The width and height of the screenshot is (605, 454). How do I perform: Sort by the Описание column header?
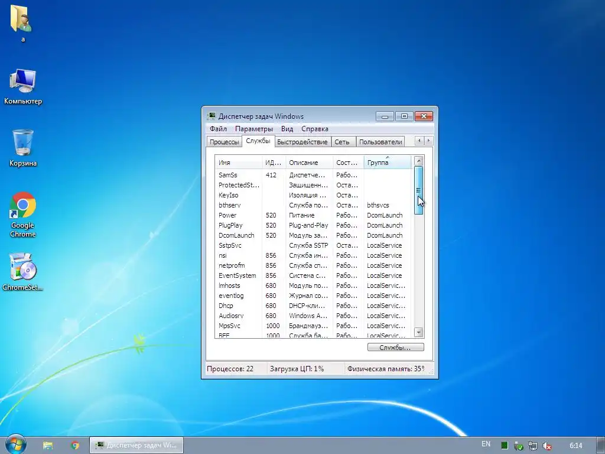point(310,163)
